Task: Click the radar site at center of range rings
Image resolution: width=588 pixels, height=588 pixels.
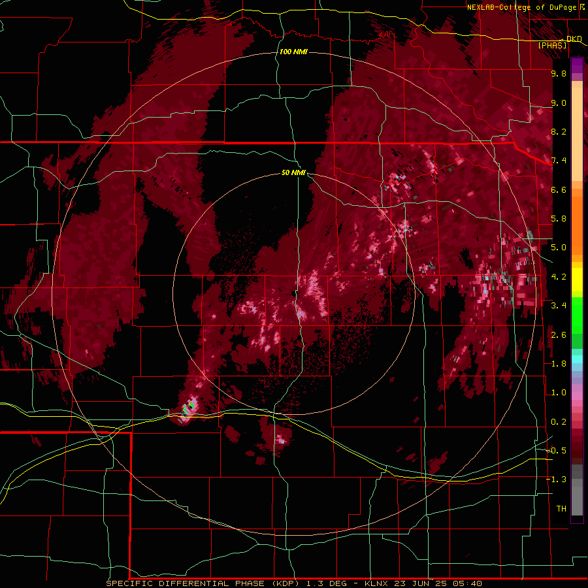Action: pos(293,294)
